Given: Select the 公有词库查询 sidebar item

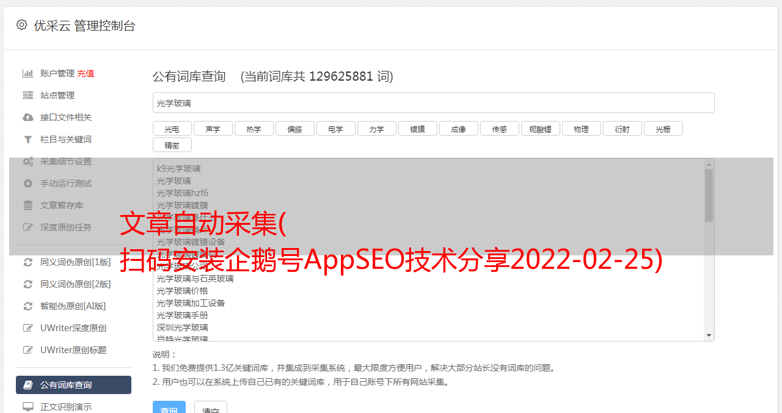Looking at the screenshot, I should coord(73,385).
